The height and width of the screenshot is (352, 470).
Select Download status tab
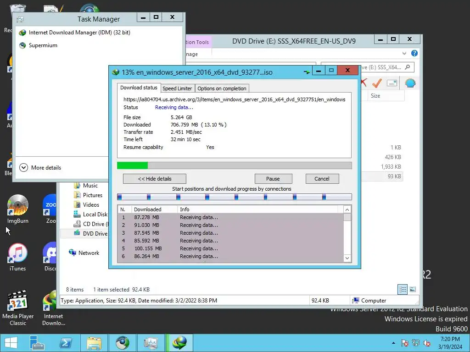coord(139,88)
